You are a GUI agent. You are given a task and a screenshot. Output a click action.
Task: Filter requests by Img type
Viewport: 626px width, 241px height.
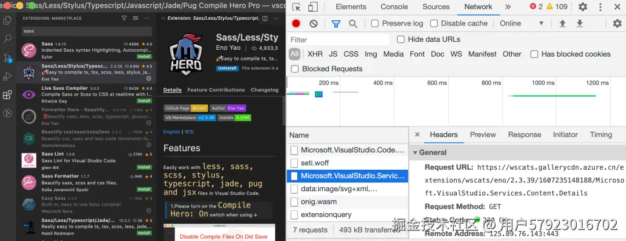coord(370,54)
